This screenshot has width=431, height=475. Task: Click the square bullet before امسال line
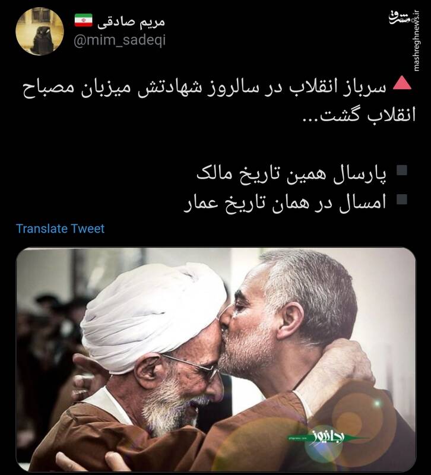tap(402, 199)
